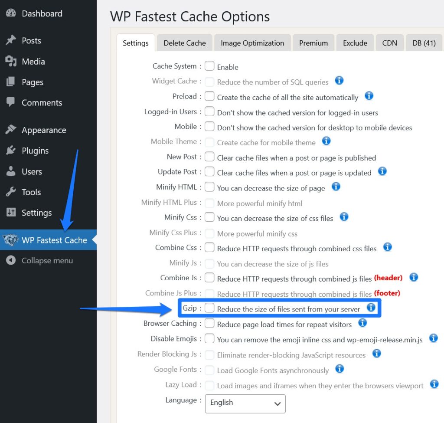444x423 pixels.
Task: Click the DB (41) tab
Action: click(x=424, y=43)
